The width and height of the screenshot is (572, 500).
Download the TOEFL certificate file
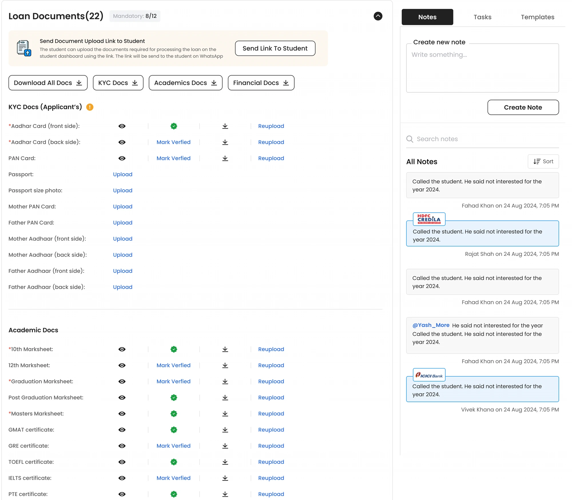coord(225,462)
